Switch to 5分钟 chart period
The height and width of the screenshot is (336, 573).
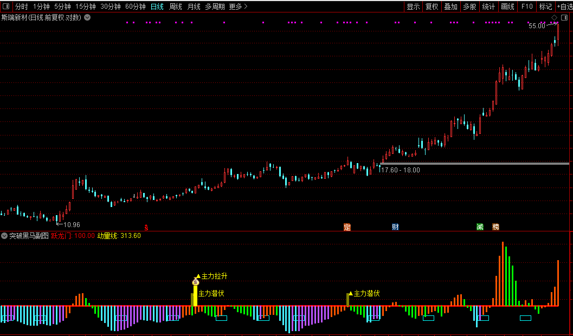click(x=62, y=7)
